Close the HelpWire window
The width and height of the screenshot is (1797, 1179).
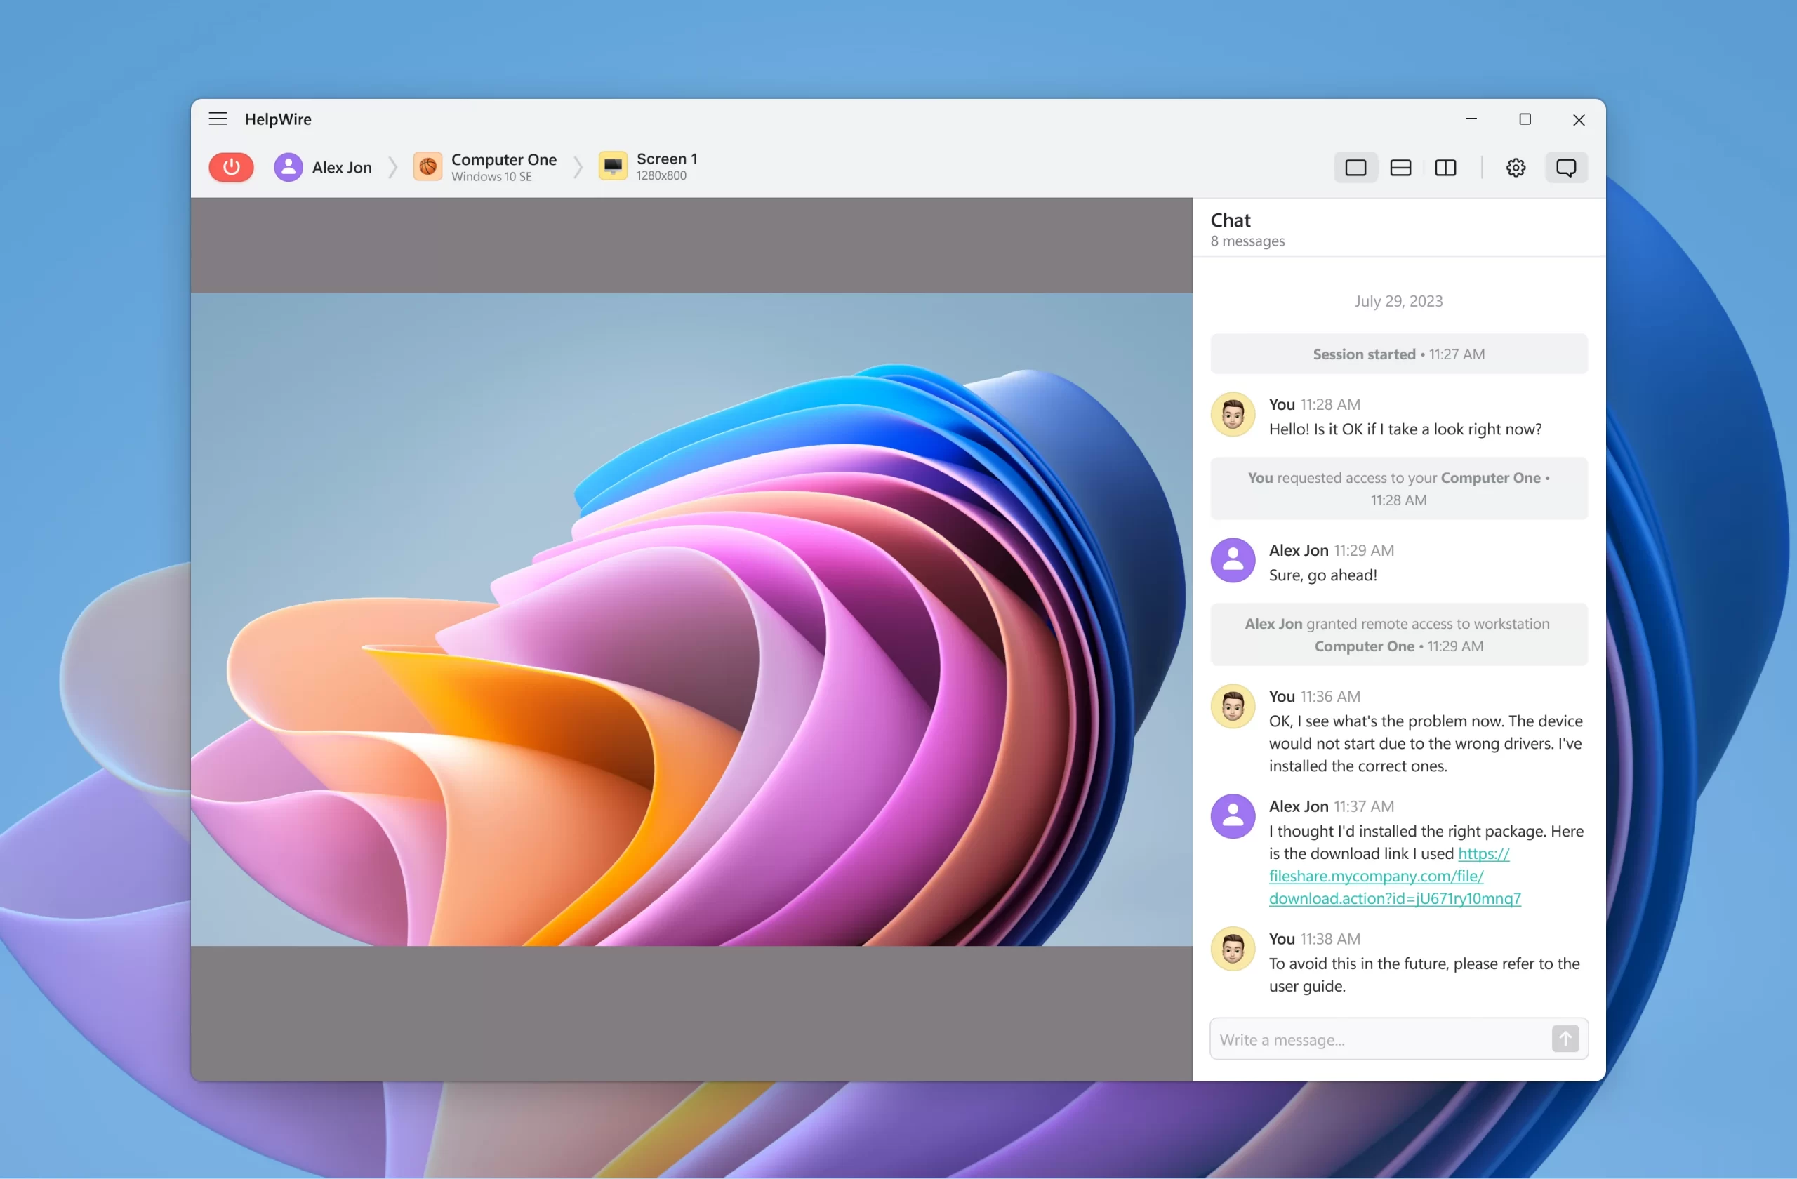pyautogui.click(x=1578, y=119)
